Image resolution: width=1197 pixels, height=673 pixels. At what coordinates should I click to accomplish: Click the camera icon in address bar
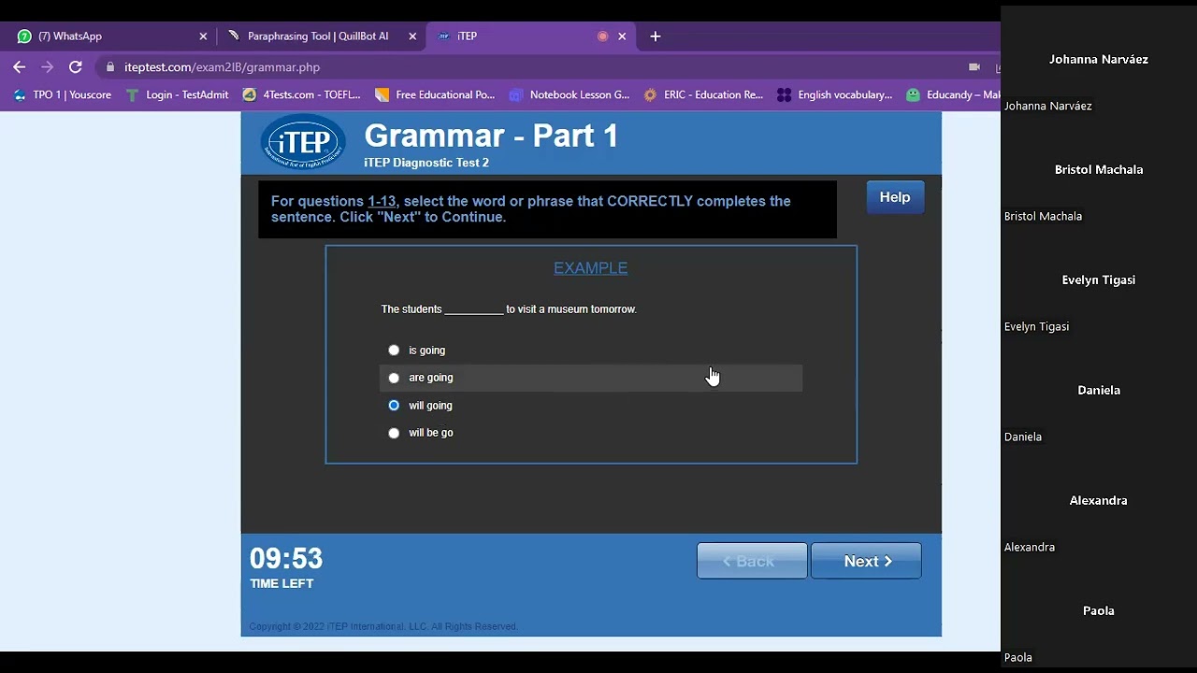(973, 67)
